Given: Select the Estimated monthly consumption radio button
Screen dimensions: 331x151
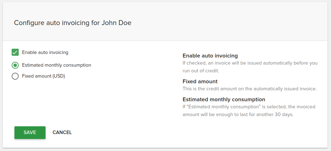Looking at the screenshot, I should pyautogui.click(x=15, y=65).
